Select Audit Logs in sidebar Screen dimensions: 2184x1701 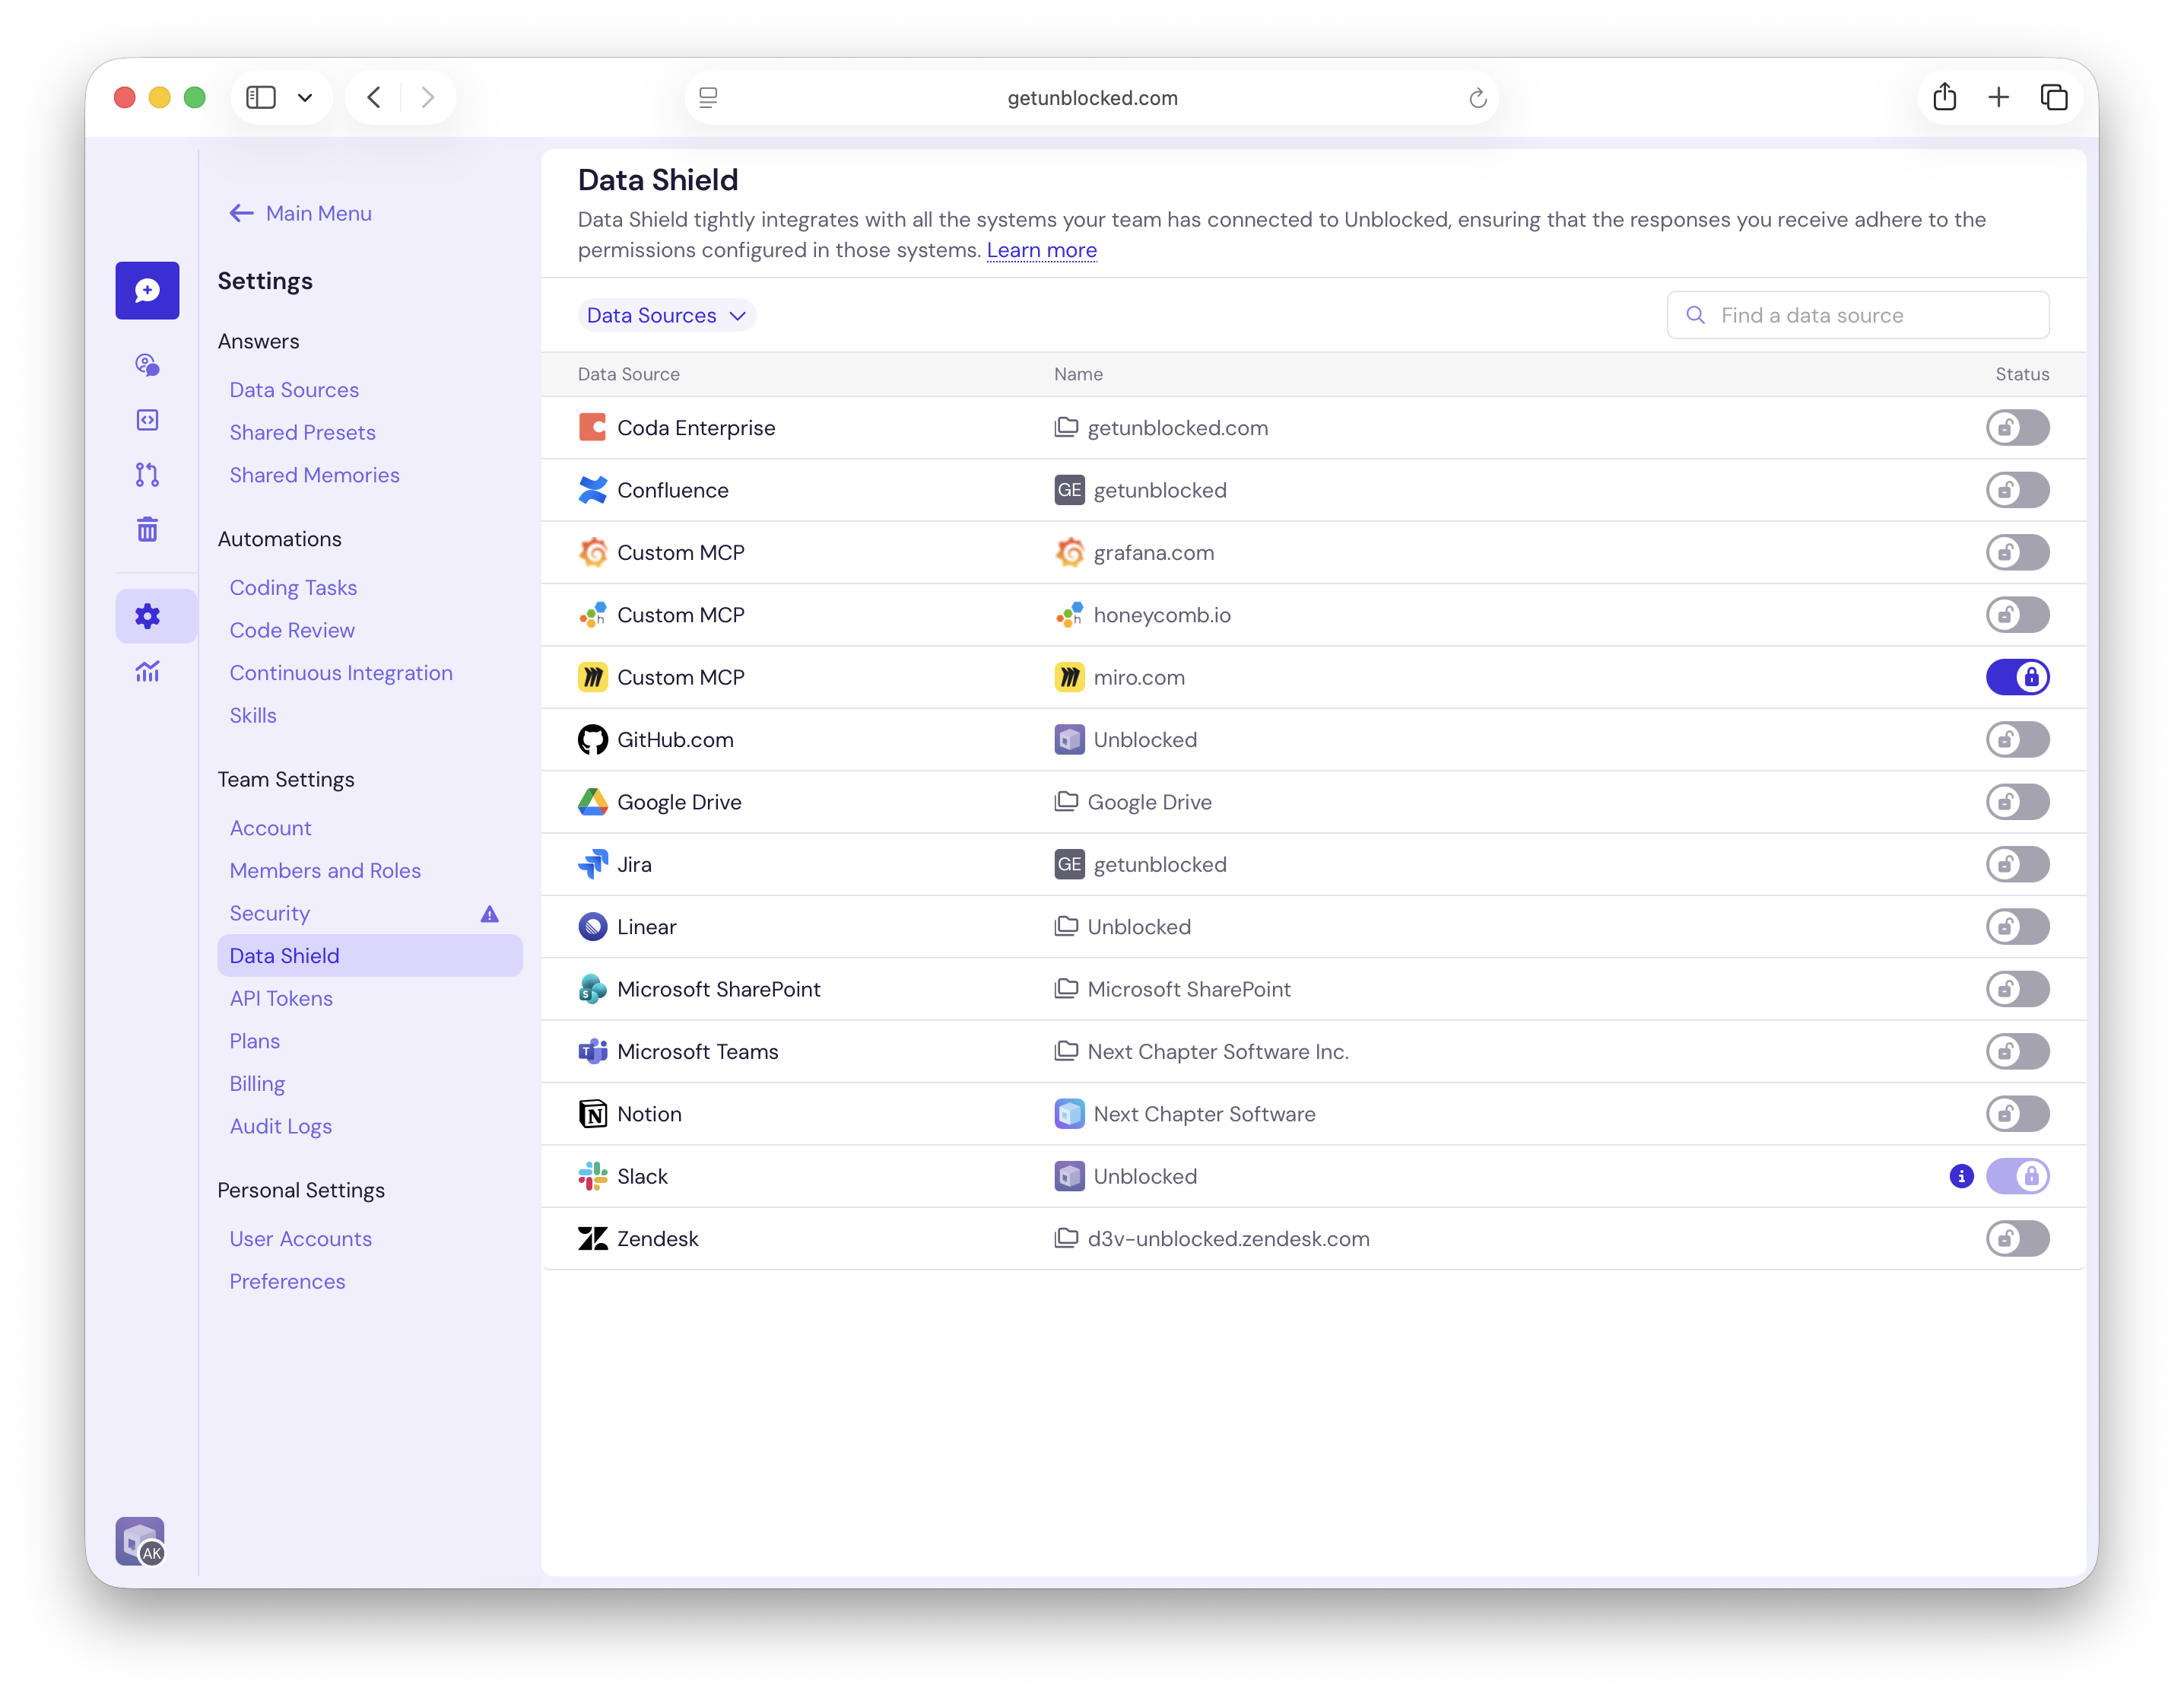point(280,1127)
